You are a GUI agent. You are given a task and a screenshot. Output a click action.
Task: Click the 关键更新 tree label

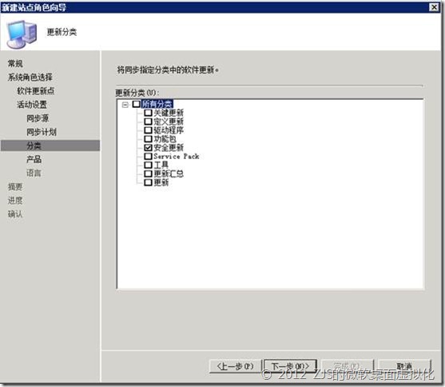[x=169, y=113]
